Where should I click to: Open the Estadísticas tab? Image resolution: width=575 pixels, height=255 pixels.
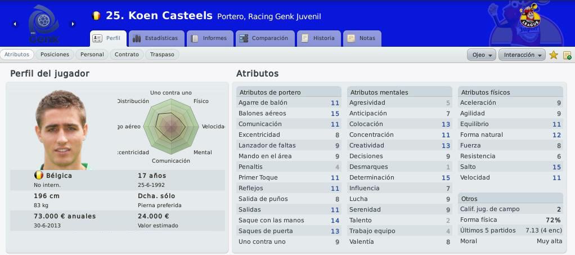[156, 38]
